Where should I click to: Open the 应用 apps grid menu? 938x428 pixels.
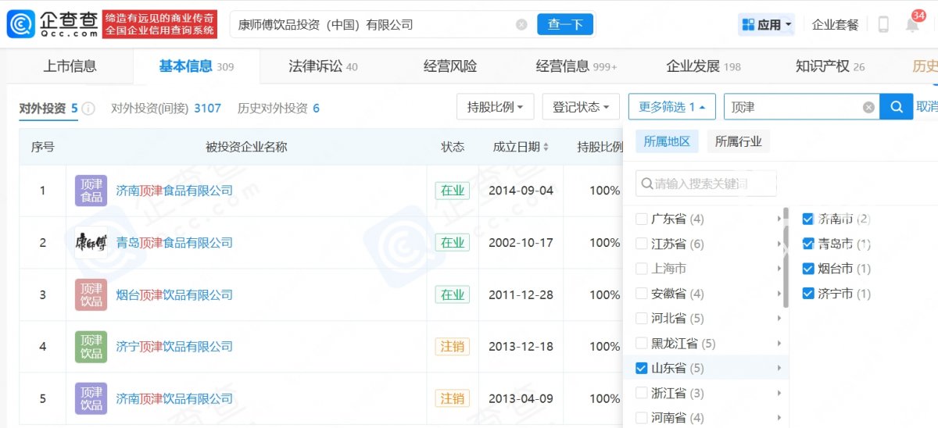click(x=767, y=24)
